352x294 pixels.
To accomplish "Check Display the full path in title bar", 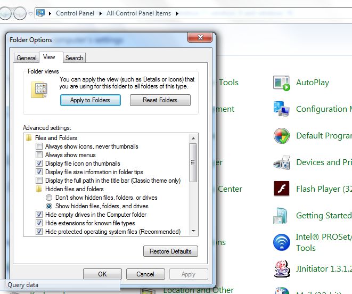I will [39, 181].
